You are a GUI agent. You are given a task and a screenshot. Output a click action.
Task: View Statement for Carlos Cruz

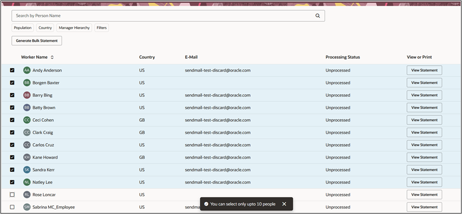tap(424, 145)
